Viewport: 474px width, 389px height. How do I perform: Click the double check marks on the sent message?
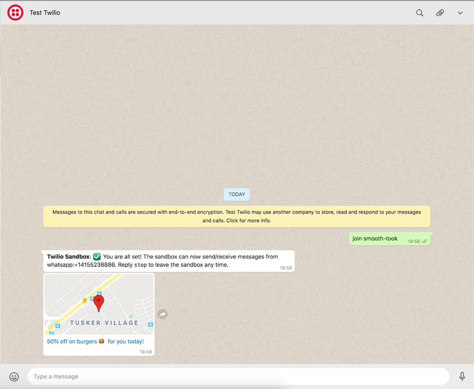coord(426,241)
